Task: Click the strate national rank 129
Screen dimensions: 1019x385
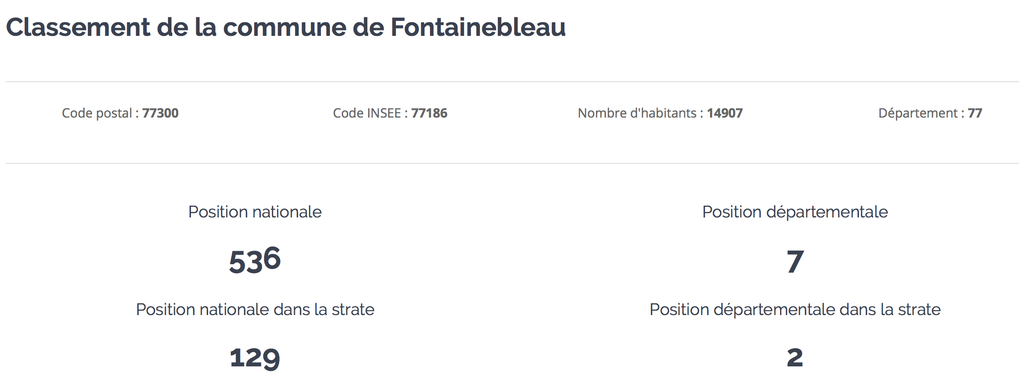Action: (255, 358)
